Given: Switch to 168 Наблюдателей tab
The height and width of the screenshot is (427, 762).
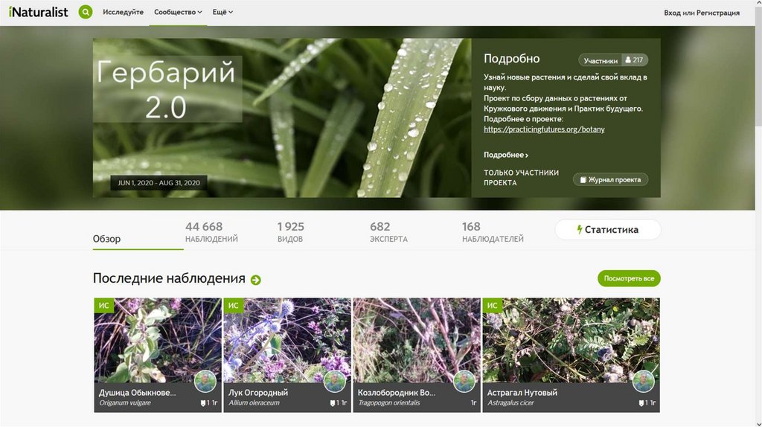Looking at the screenshot, I should point(493,232).
